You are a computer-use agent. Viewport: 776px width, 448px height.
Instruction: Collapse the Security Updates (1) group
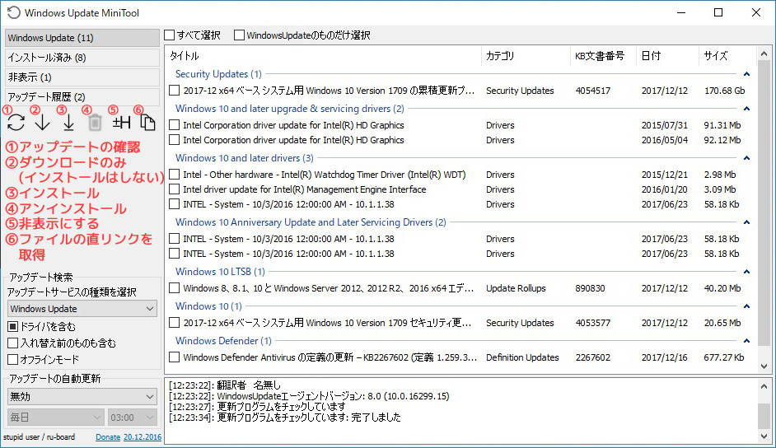pyautogui.click(x=746, y=74)
